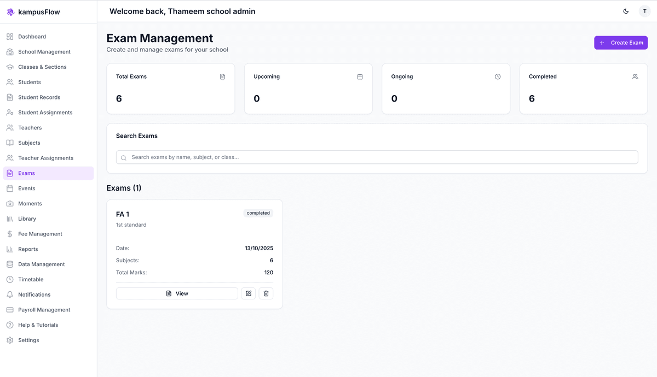Image resolution: width=657 pixels, height=377 pixels.
Task: Click the edit pencil icon on FA 1 exam
Action: coord(248,293)
